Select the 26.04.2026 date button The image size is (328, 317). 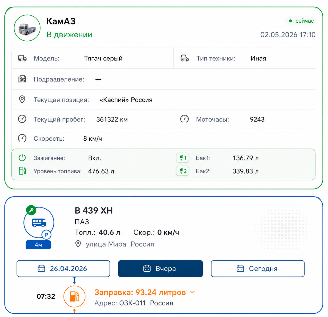(x=63, y=269)
